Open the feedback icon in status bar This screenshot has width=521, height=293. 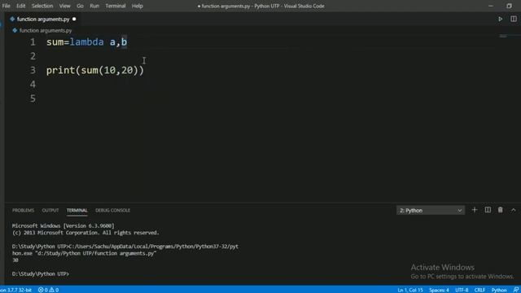tap(515, 290)
